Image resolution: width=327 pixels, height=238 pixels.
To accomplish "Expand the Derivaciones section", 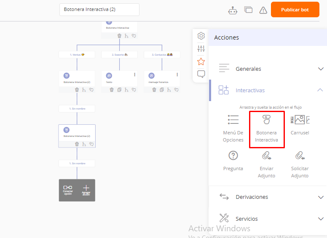I will 320,197.
